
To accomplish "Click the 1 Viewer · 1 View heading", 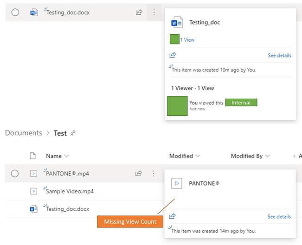I will 193,88.
